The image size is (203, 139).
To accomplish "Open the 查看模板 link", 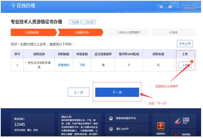I will click(64, 65).
